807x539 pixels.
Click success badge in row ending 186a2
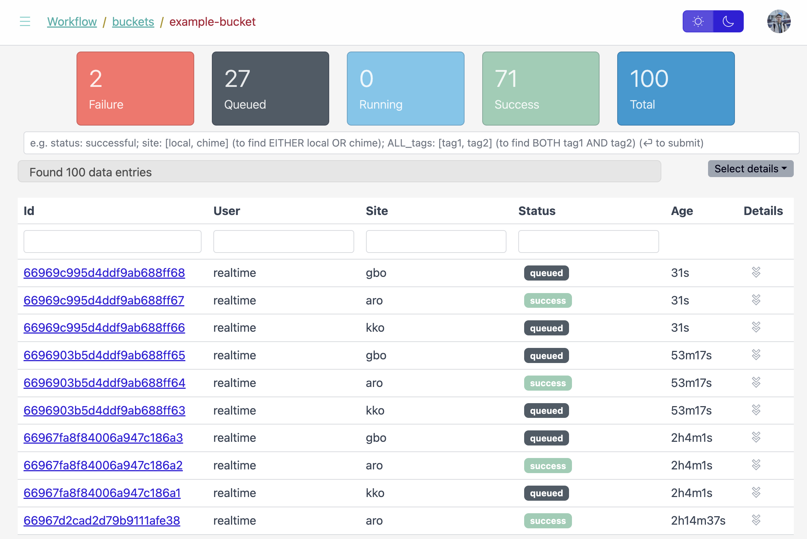coord(548,466)
